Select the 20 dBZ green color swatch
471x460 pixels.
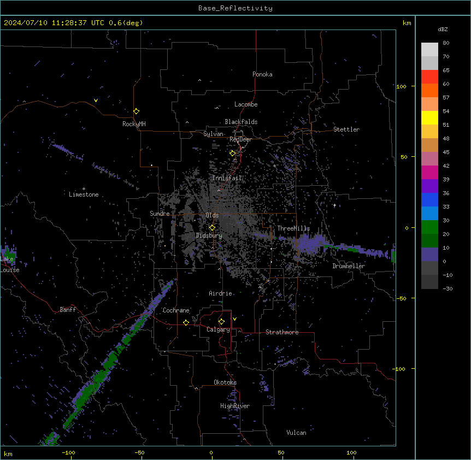429,227
